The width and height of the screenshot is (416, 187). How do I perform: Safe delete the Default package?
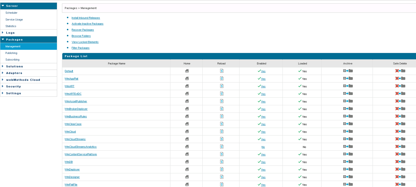pos(400,71)
